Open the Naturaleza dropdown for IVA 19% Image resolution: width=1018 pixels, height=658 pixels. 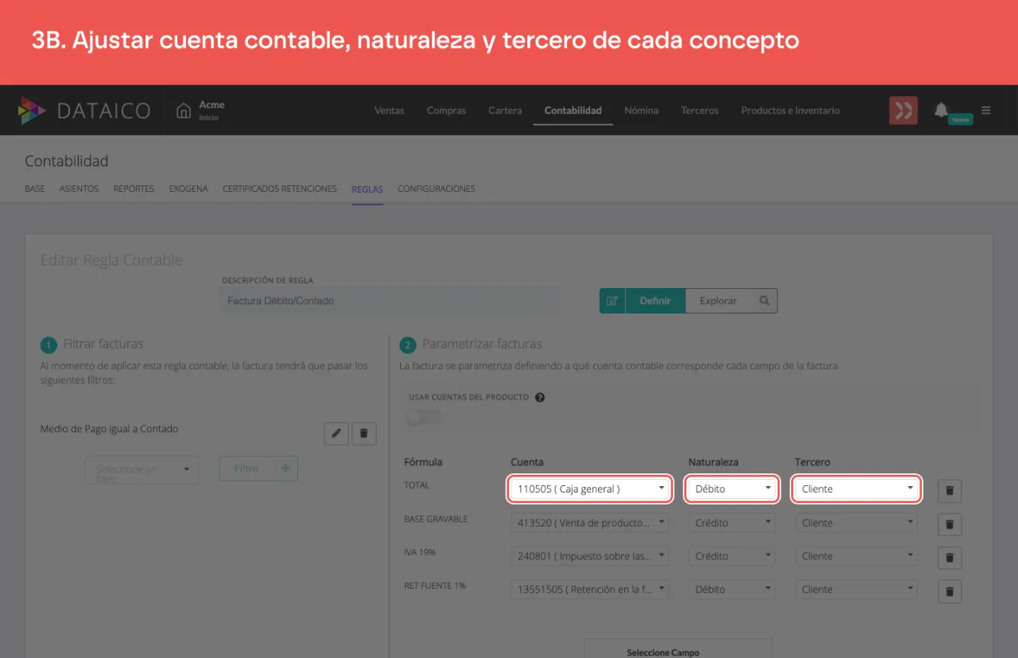(732, 556)
